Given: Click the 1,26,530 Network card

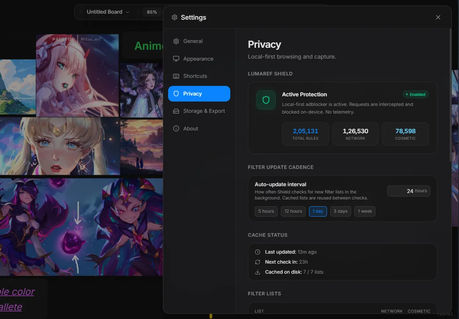Looking at the screenshot, I should (x=355, y=134).
